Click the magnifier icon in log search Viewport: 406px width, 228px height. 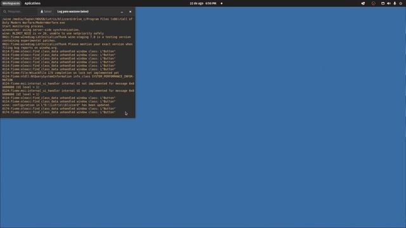[4, 11]
